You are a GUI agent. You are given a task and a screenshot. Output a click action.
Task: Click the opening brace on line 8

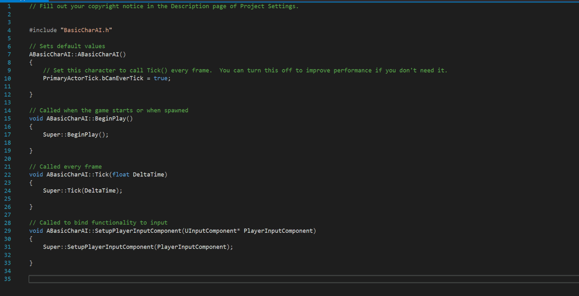[31, 62]
